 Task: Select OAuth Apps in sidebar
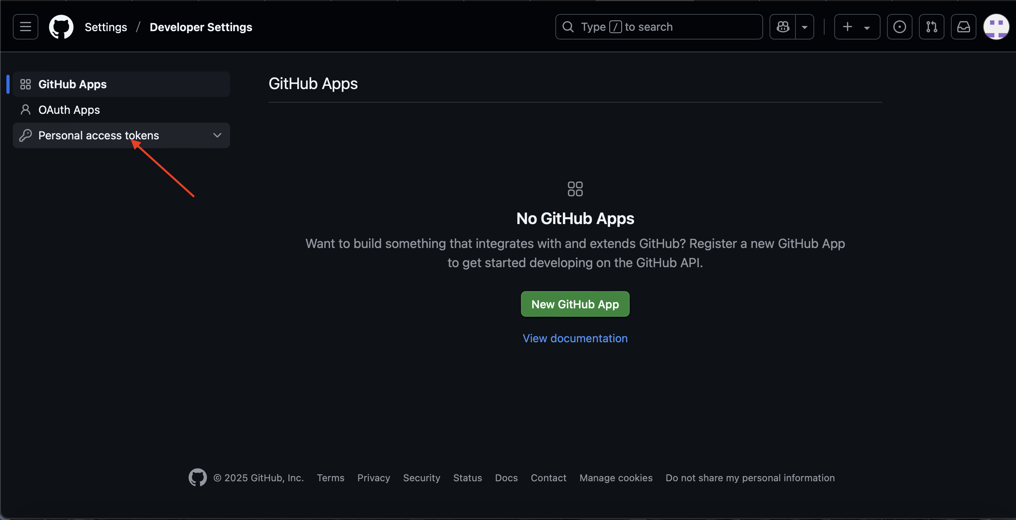click(x=121, y=110)
